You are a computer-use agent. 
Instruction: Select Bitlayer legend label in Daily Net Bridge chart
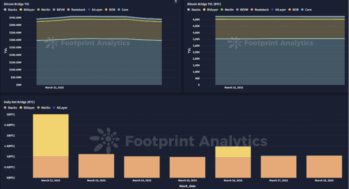29,108
